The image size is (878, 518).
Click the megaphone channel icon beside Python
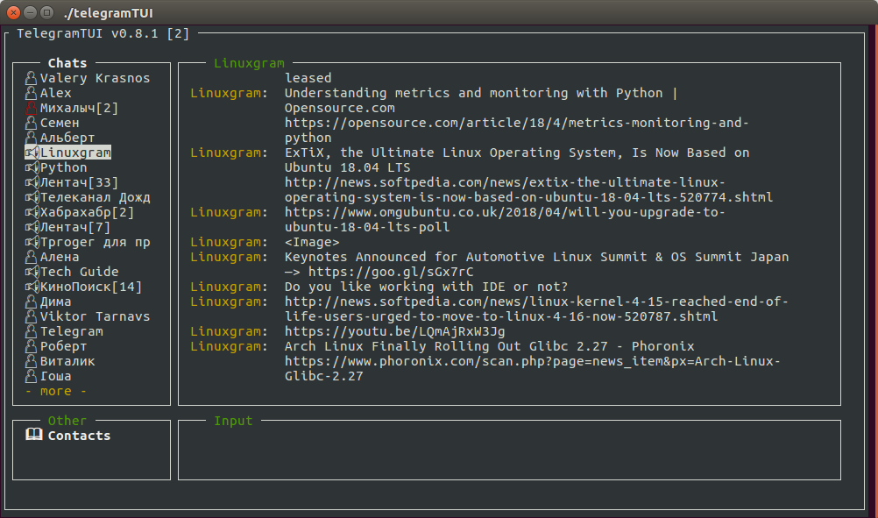pos(32,167)
